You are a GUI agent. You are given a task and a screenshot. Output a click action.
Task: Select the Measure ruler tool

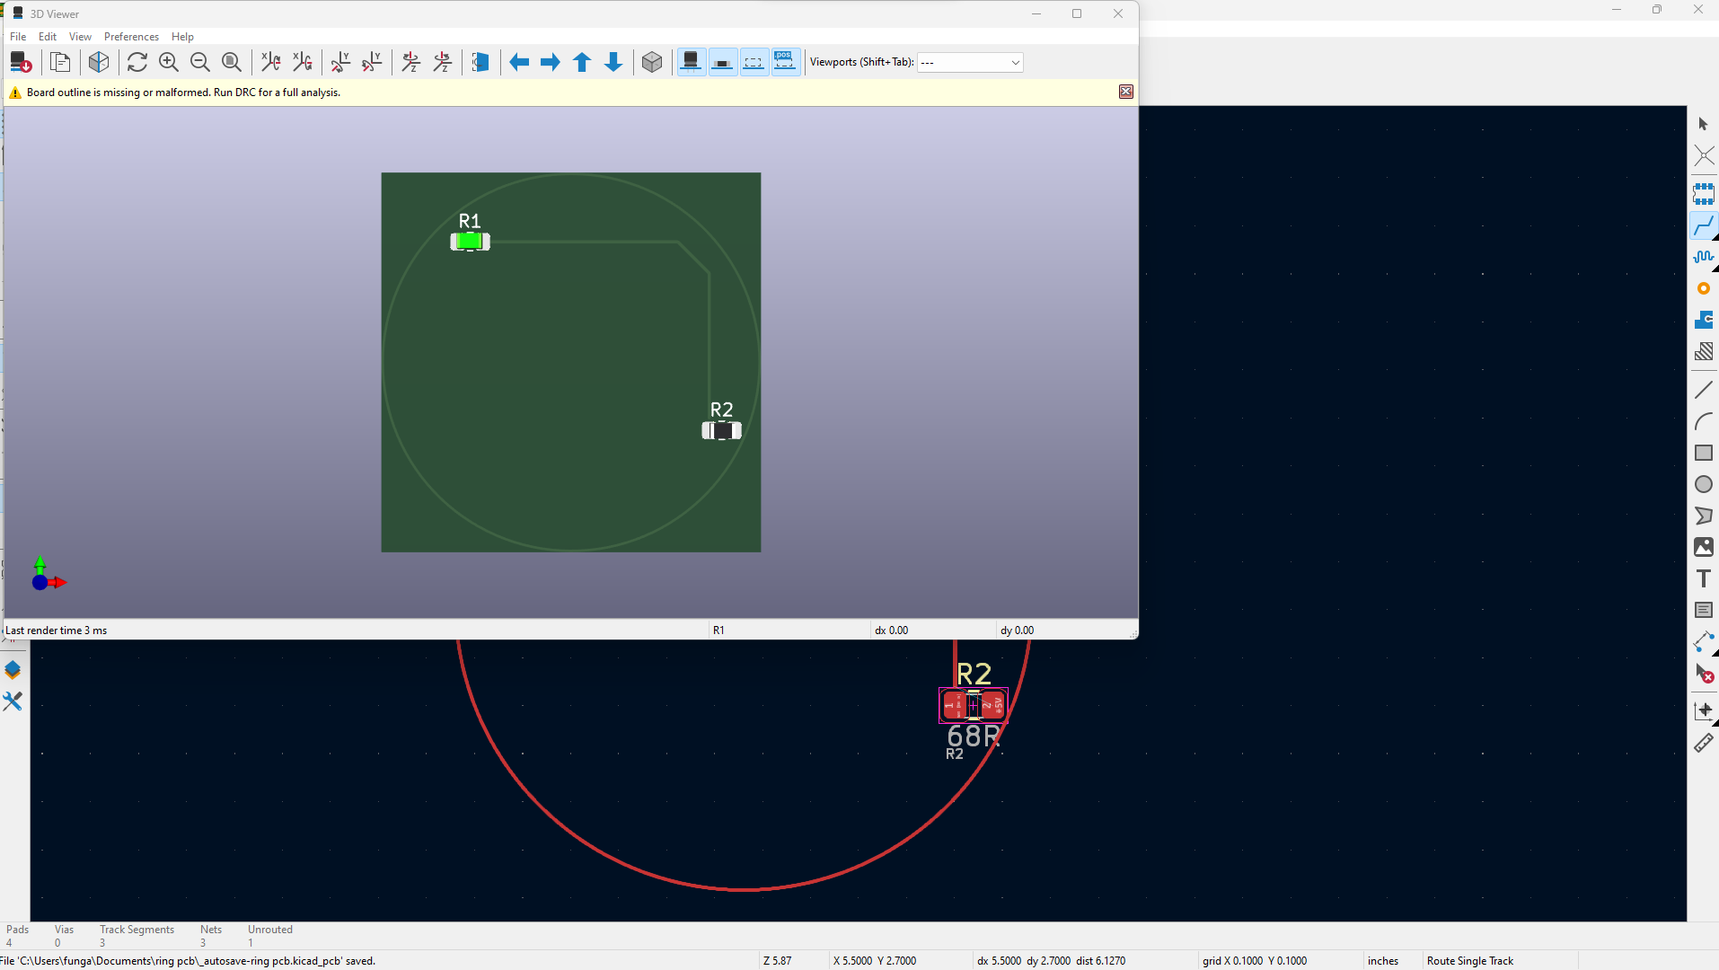tap(1703, 744)
